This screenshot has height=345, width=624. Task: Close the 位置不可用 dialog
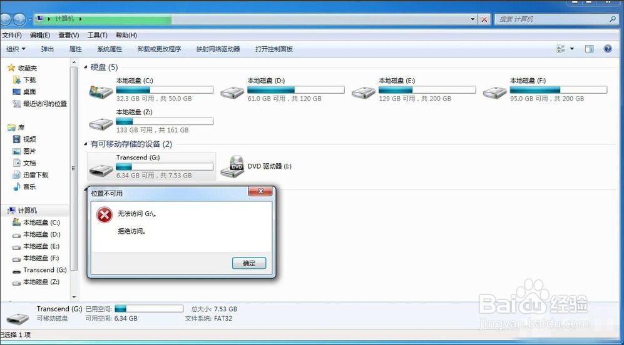(x=260, y=191)
